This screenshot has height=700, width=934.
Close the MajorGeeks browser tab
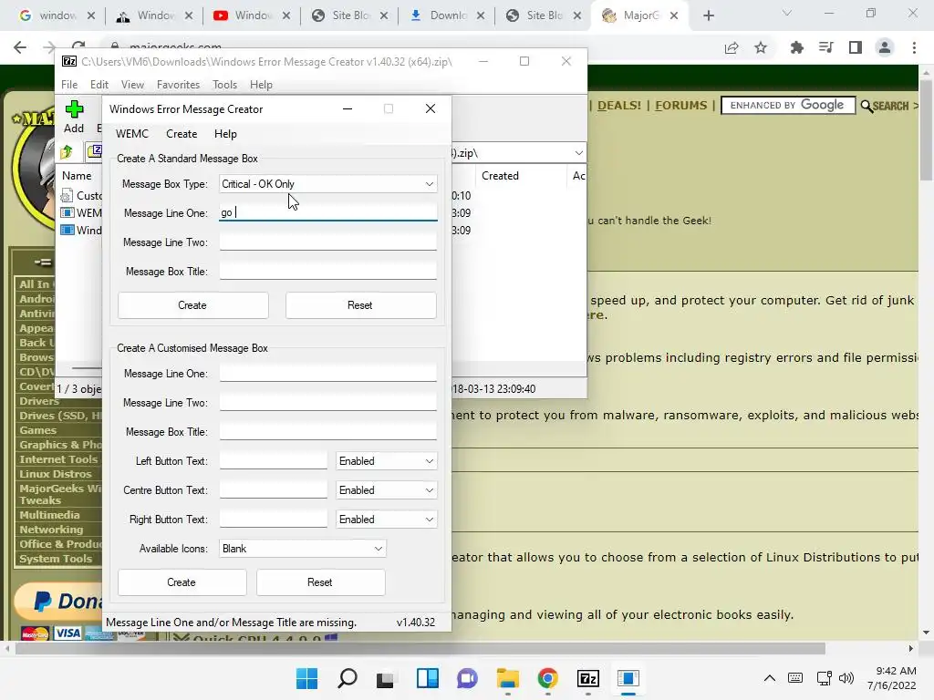pyautogui.click(x=674, y=16)
